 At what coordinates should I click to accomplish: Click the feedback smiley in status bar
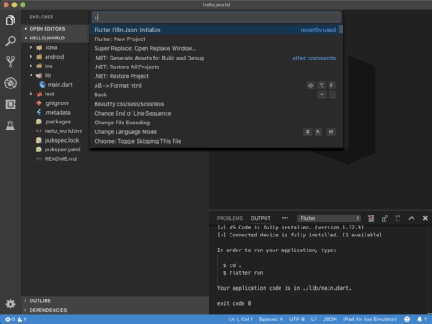point(407,320)
